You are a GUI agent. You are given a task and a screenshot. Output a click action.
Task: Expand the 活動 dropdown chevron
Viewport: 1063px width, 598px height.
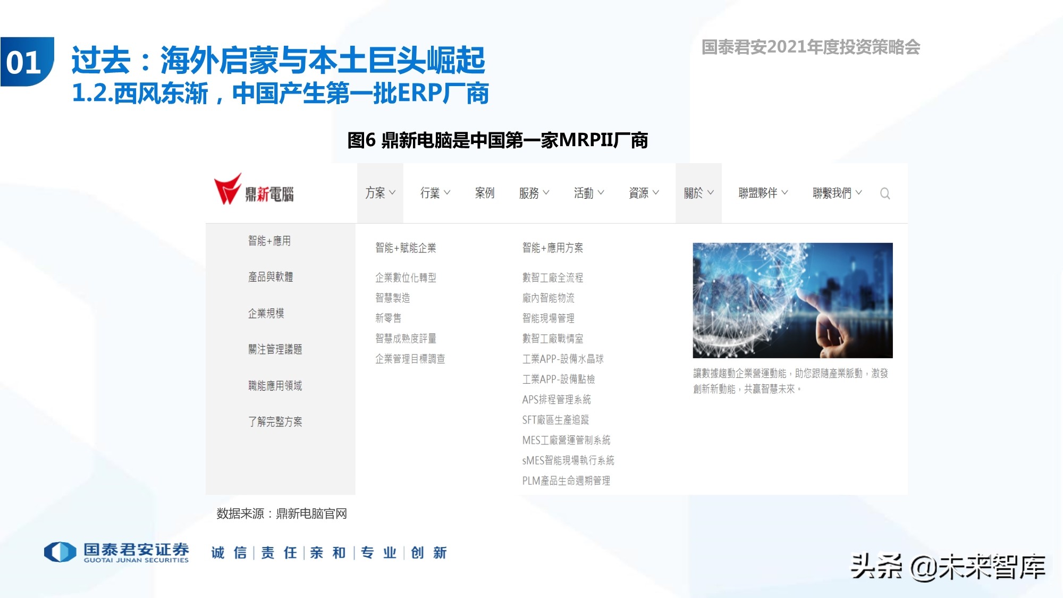tap(601, 193)
